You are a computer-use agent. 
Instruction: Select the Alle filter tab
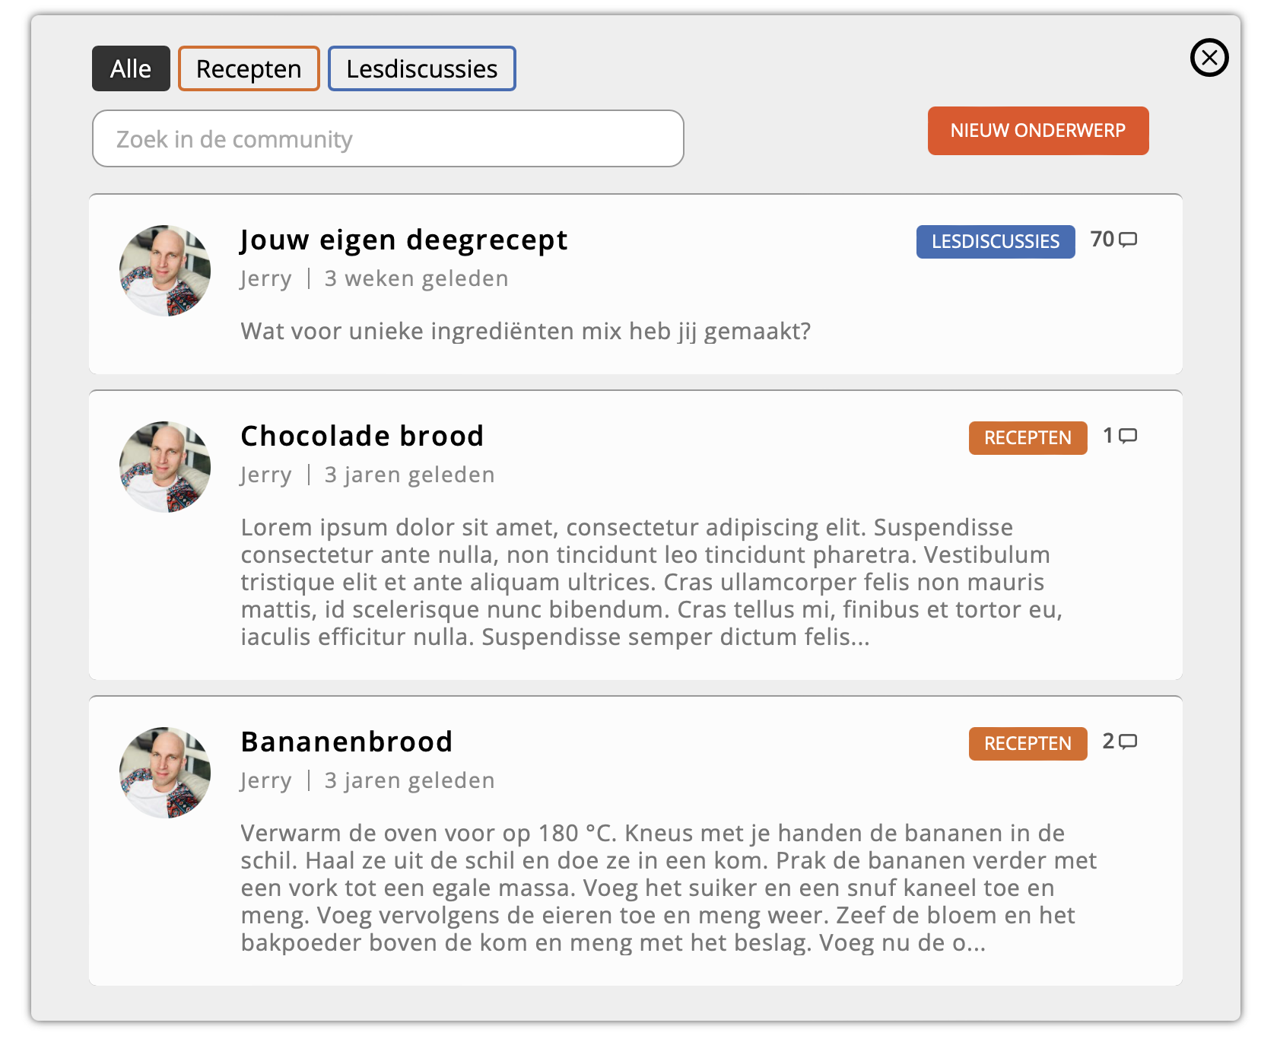click(131, 68)
